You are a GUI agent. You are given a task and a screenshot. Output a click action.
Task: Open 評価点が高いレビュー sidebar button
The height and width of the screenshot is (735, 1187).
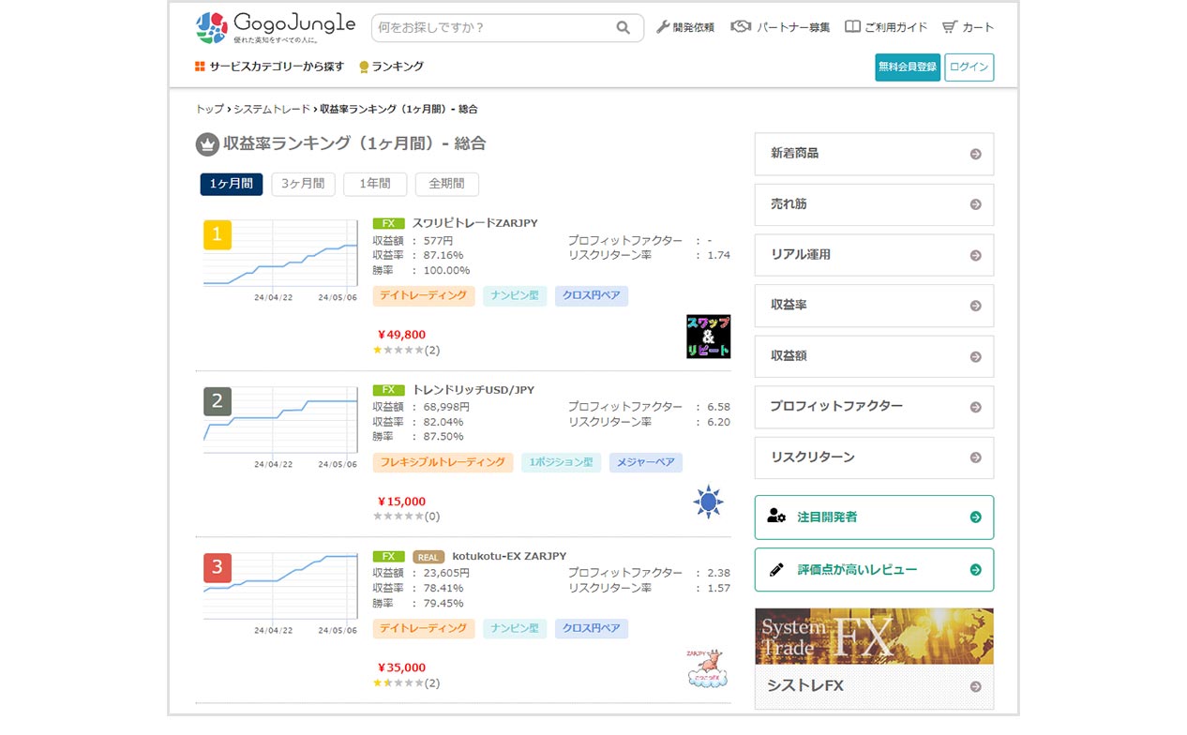(x=874, y=570)
